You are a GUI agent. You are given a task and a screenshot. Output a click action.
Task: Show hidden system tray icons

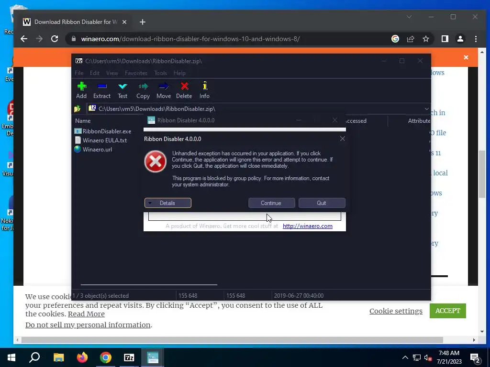(405, 357)
